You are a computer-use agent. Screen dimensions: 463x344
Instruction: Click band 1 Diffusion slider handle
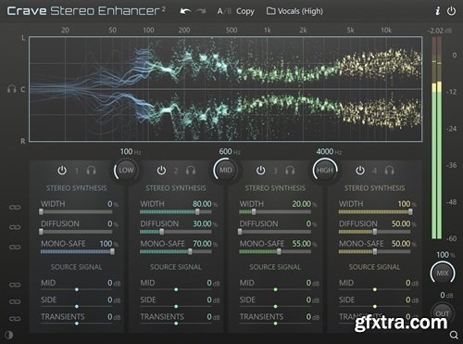[41, 232]
